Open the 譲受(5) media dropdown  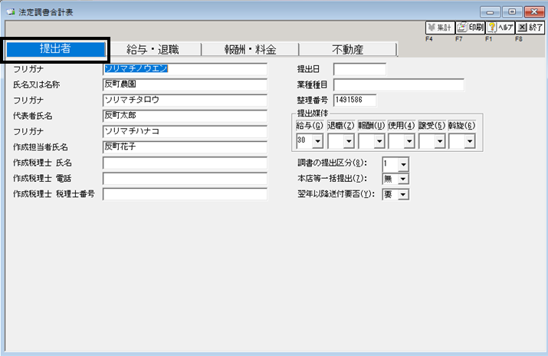pyautogui.click(x=440, y=141)
